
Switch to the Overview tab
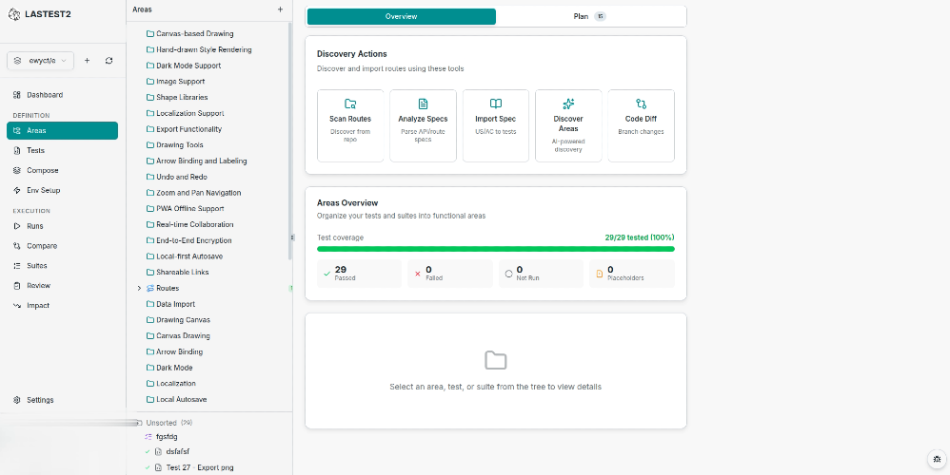click(x=401, y=17)
